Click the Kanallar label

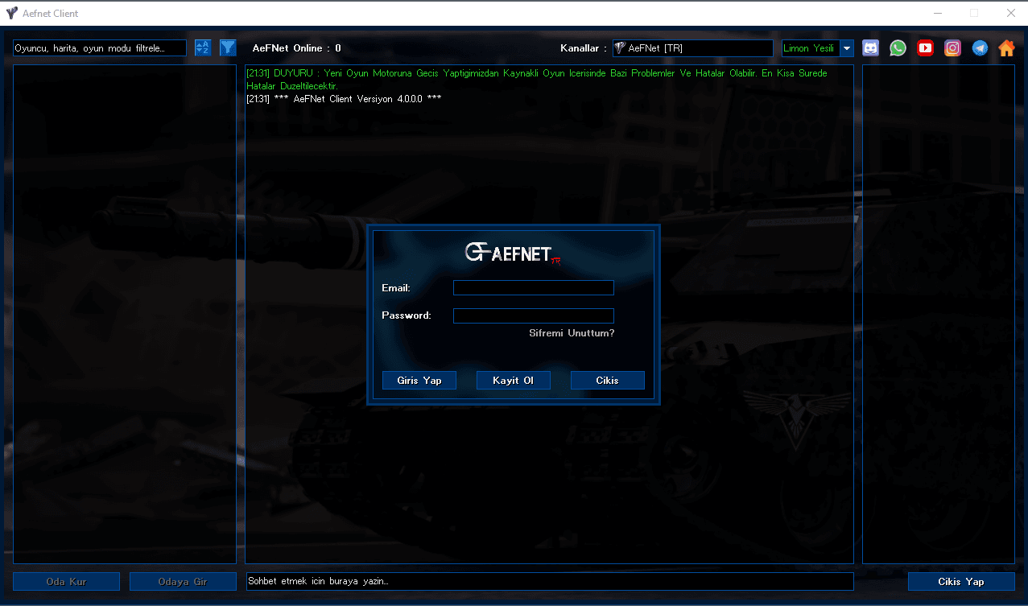pos(584,48)
